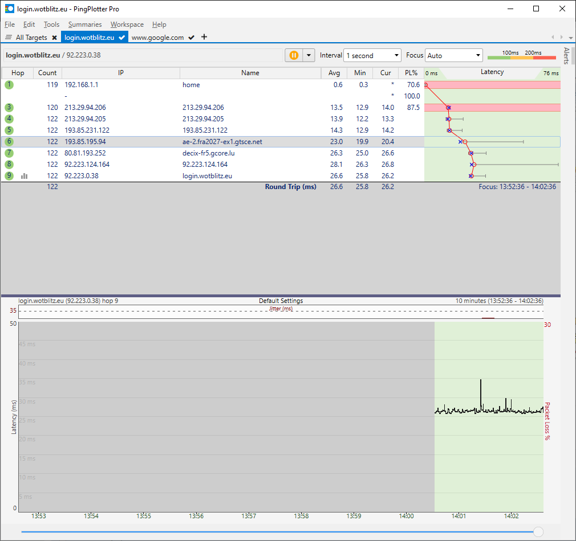Expand the Interval dropdown showing 1 second
Screen dimensions: 576x541
[x=373, y=55]
